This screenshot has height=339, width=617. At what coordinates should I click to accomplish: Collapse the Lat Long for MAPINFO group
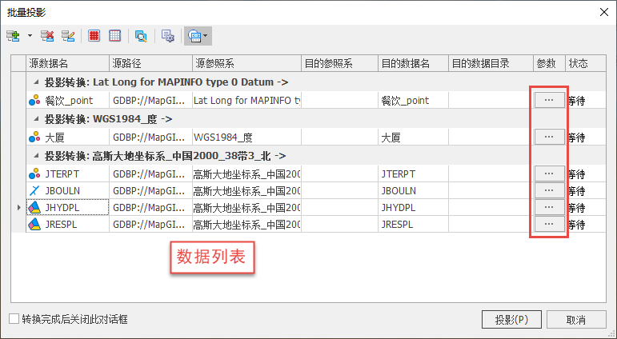pos(36,82)
